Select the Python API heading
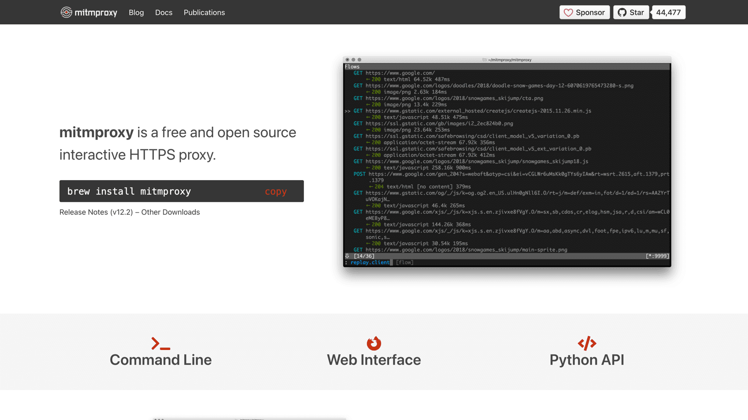The width and height of the screenshot is (748, 420). click(x=587, y=360)
